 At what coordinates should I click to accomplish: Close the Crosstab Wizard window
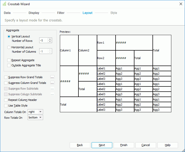tap(181, 4)
